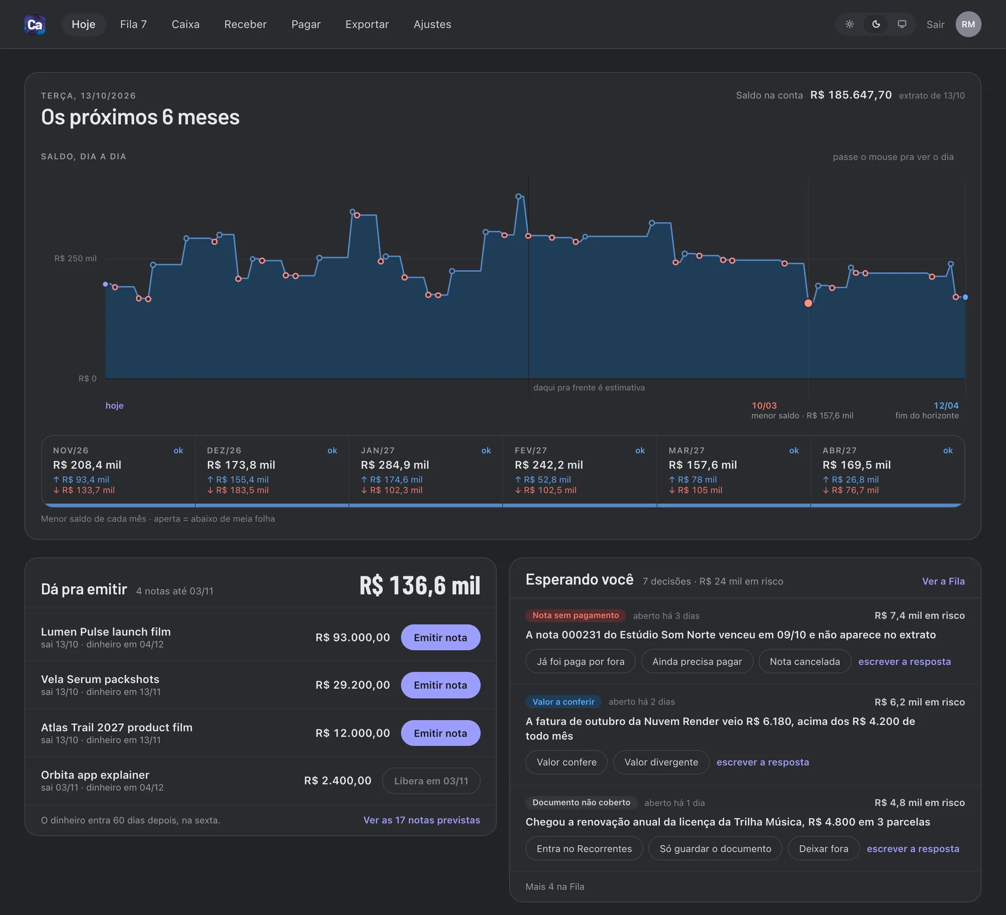Select the ABR/27 month card
This screenshot has width=1006, height=915.
pyautogui.click(x=888, y=471)
